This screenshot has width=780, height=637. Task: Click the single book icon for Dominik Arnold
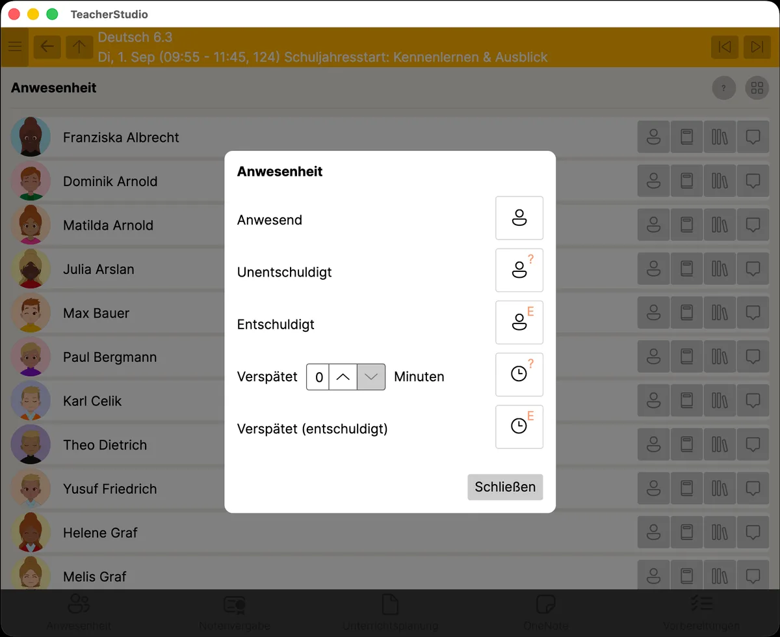(x=687, y=181)
